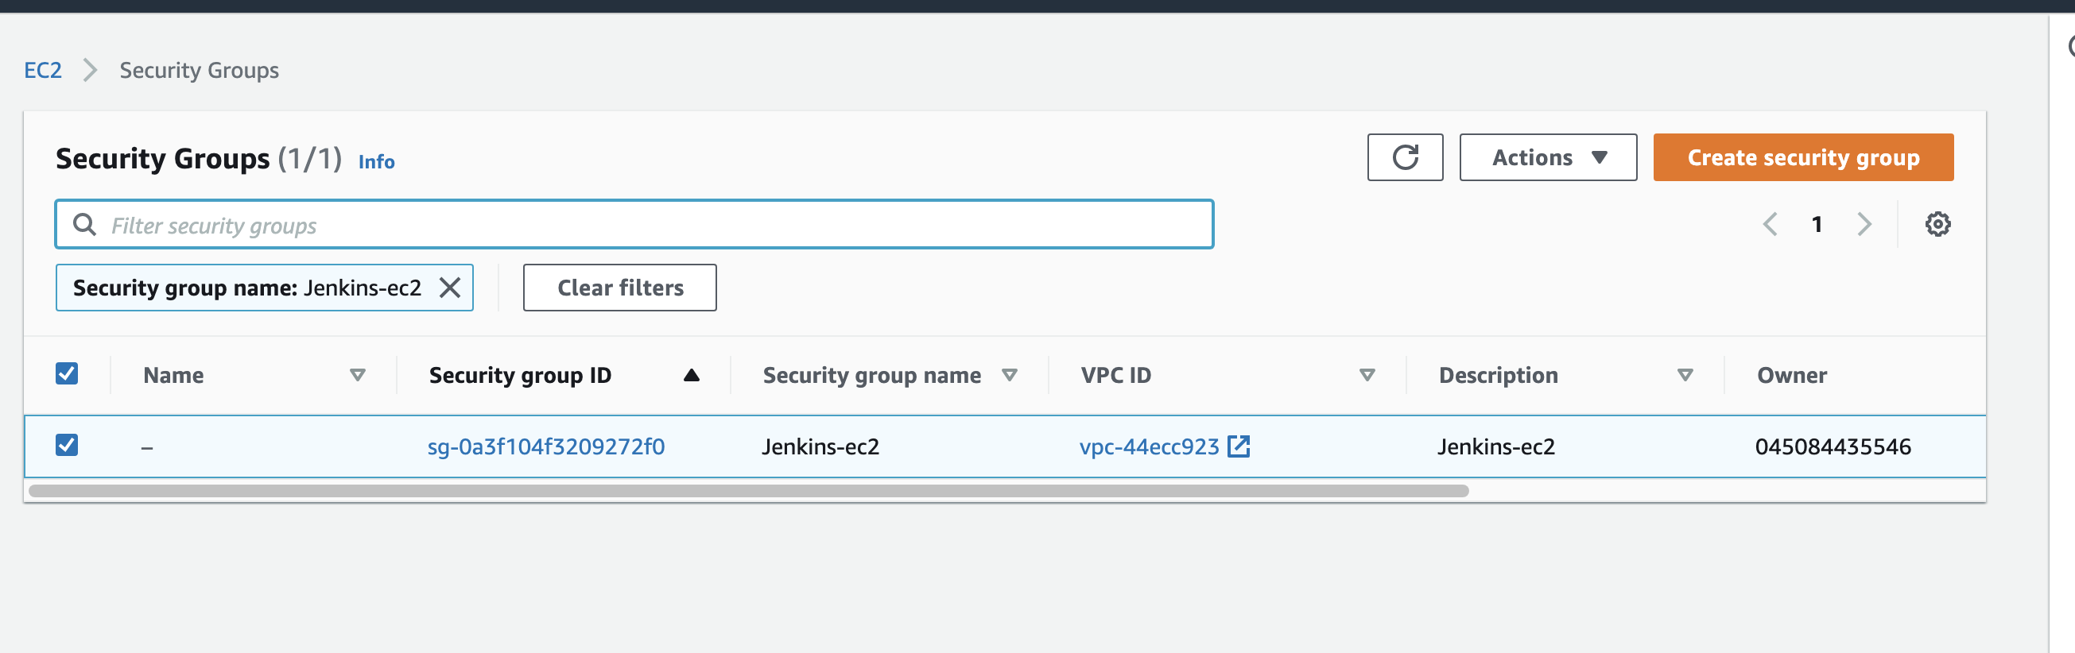Click the horizontal table scrollbar
This screenshot has width=2075, height=653.
click(x=747, y=490)
